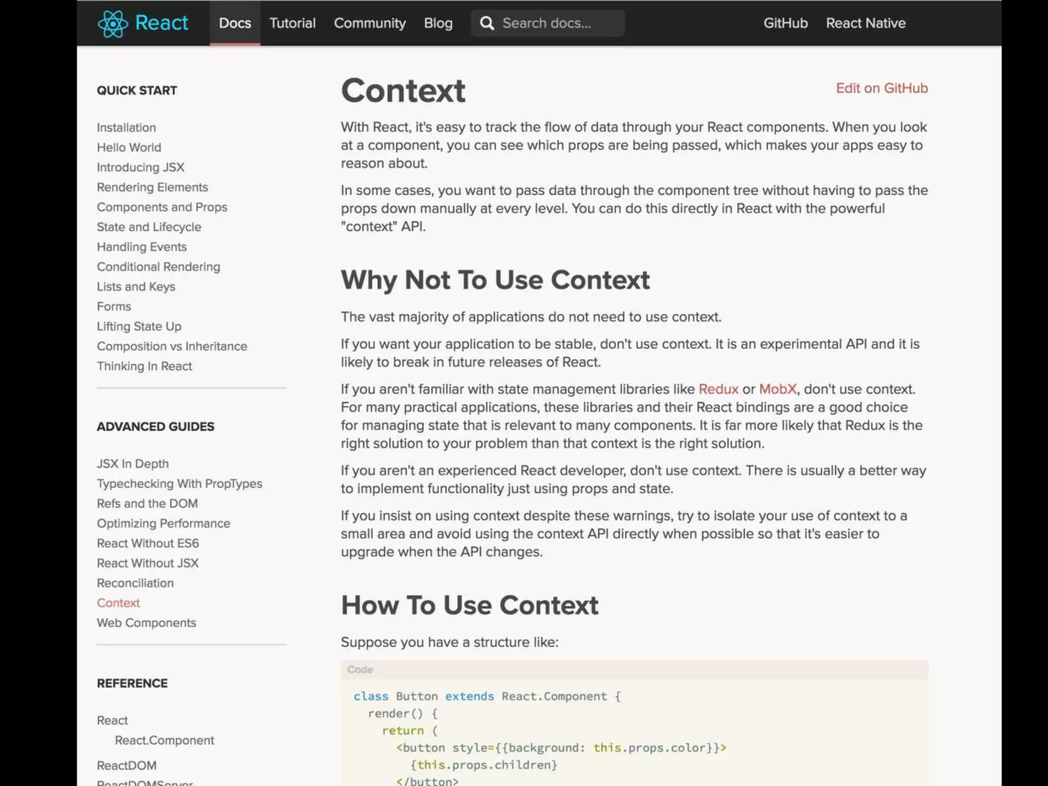
Task: Open Lists and Keys page
Action: click(136, 287)
